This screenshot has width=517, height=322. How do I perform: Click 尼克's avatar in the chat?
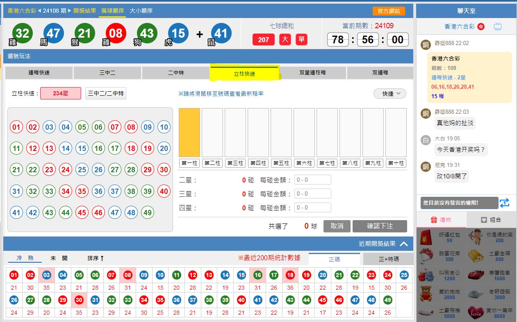426,166
